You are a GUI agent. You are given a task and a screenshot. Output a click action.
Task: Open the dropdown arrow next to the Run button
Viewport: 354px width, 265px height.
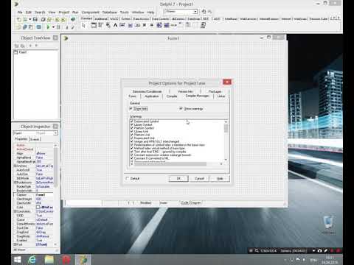[x=53, y=27]
